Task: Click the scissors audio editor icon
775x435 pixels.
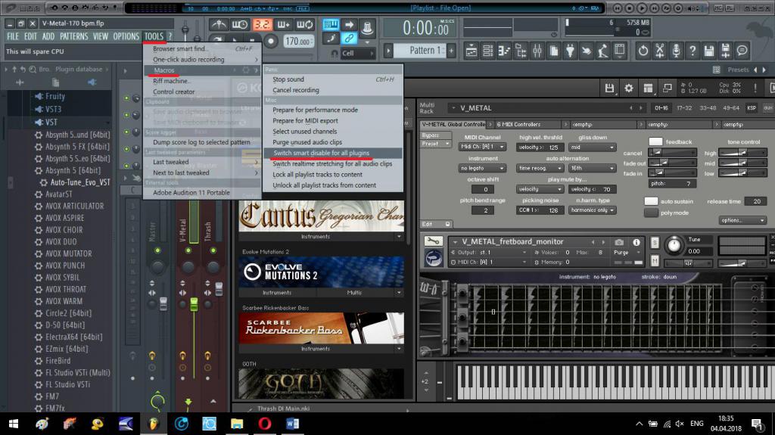Action: pos(660,51)
